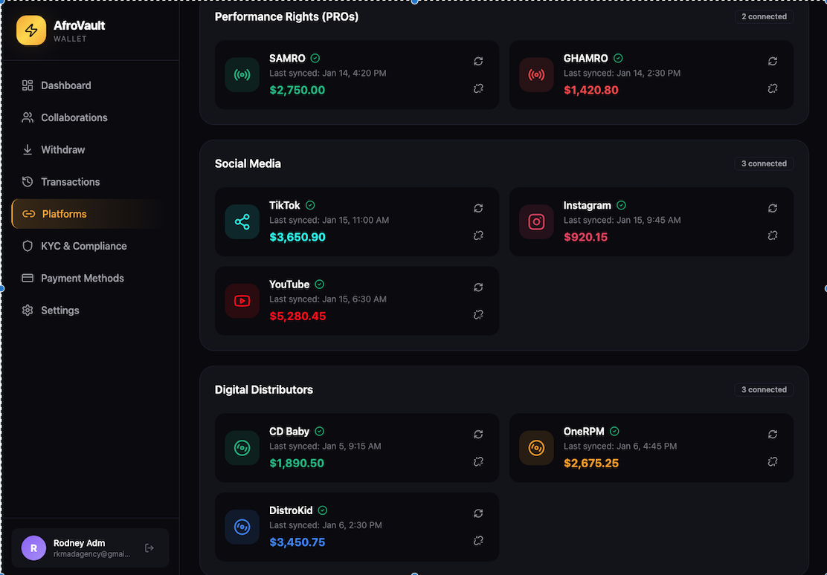Click the AfroVault lightning logo
Screen dimensions: 827x575
[x=31, y=30]
